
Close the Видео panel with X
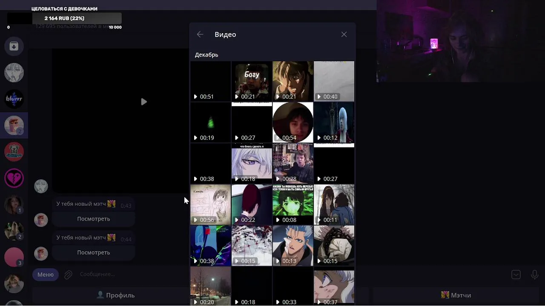pos(344,34)
